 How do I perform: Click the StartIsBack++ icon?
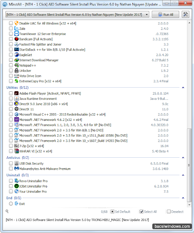(16, 50)
